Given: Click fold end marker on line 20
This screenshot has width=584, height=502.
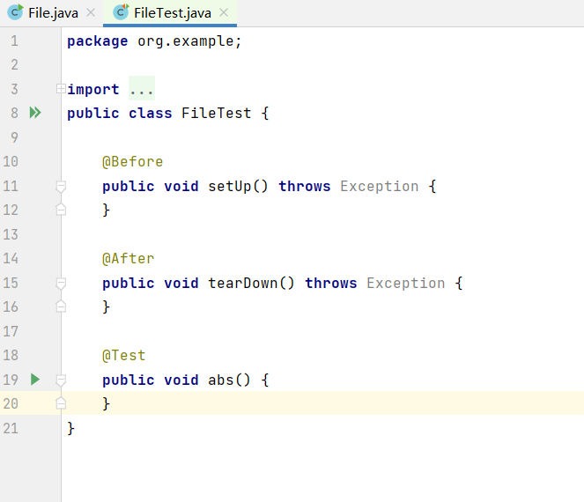Looking at the screenshot, I should click(x=61, y=403).
